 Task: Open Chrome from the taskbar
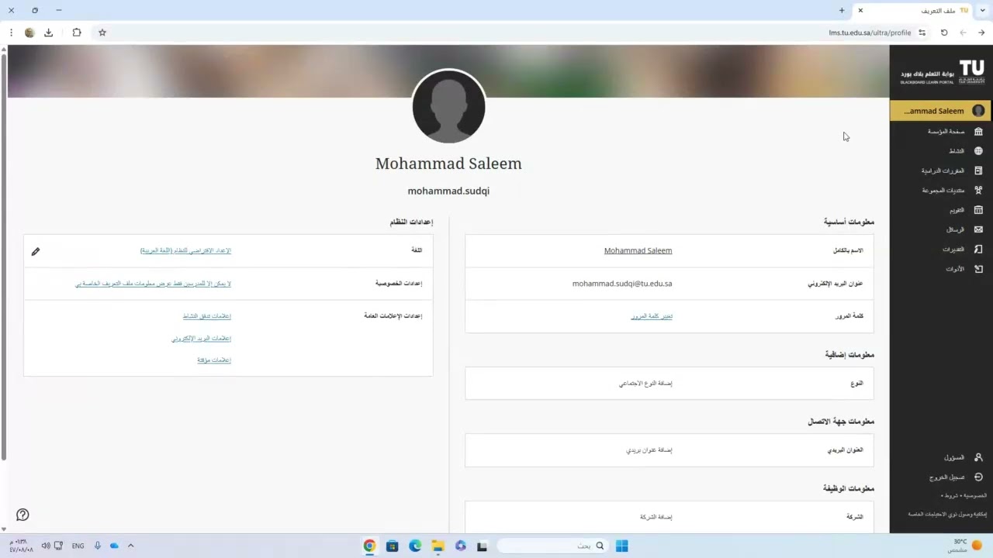click(x=369, y=546)
